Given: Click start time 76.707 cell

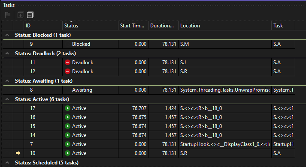Looking at the screenshot, I should pos(133,108).
